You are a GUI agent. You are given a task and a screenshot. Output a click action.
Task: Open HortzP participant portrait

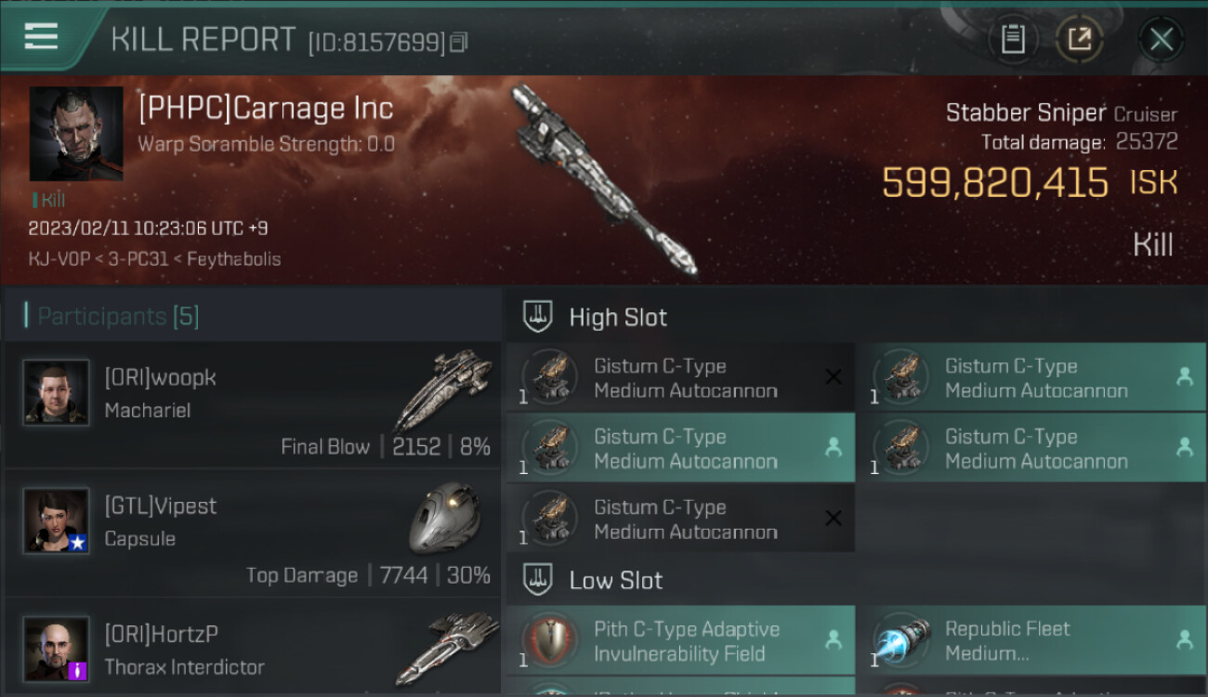[56, 649]
